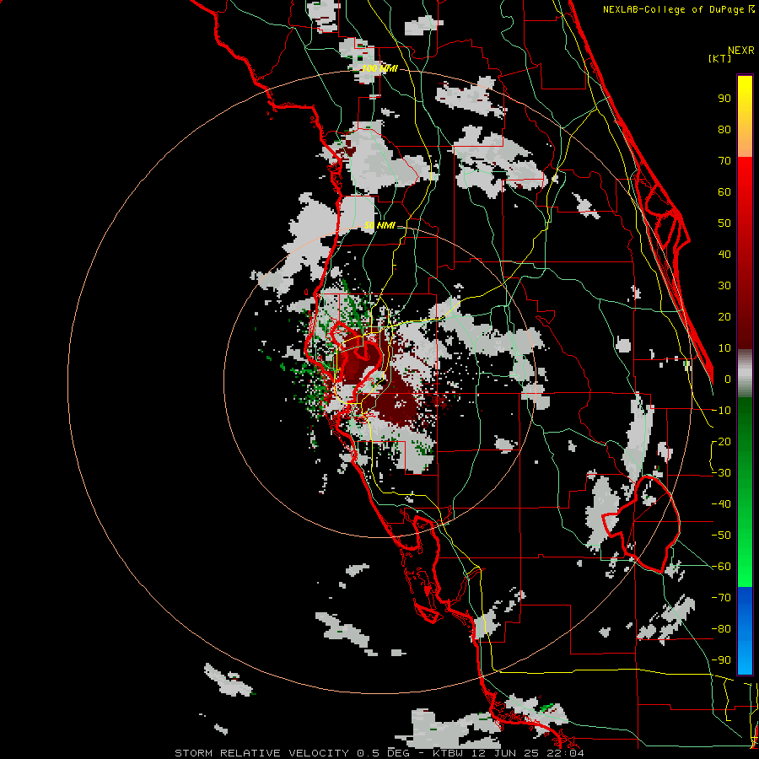Click the 70 value on the velocity scale

click(x=724, y=161)
